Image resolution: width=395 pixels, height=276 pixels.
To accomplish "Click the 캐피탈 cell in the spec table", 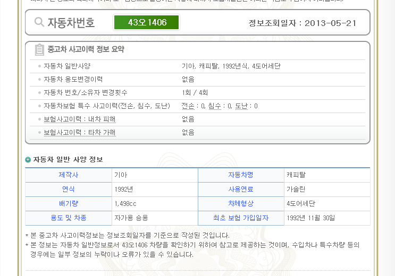I will (x=327, y=175).
